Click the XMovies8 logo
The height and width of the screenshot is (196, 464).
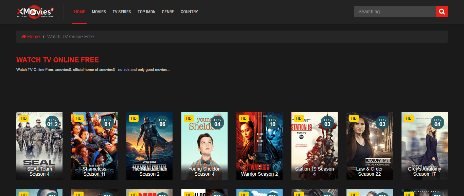[x=35, y=12]
